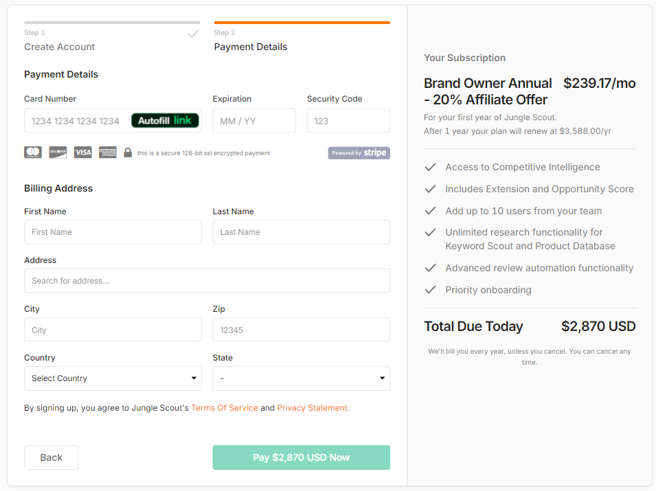The image size is (656, 491).
Task: Click the secure 128-bit ssl encrypted payment text
Action: pos(203,153)
